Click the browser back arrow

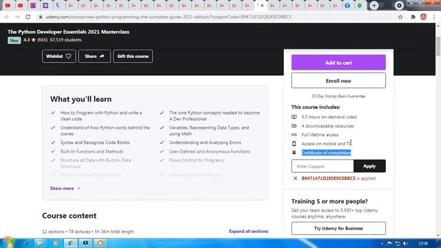(7, 17)
